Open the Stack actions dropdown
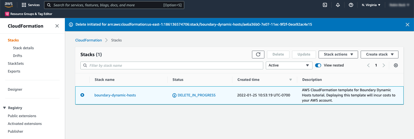Viewport: 414px width, 139px height. 338,54
